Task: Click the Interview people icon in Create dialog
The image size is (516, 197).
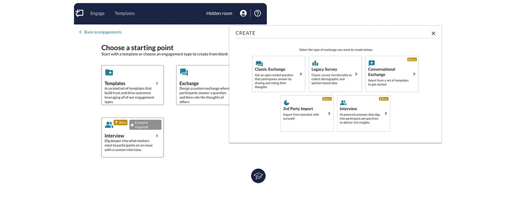Action: pyautogui.click(x=343, y=103)
